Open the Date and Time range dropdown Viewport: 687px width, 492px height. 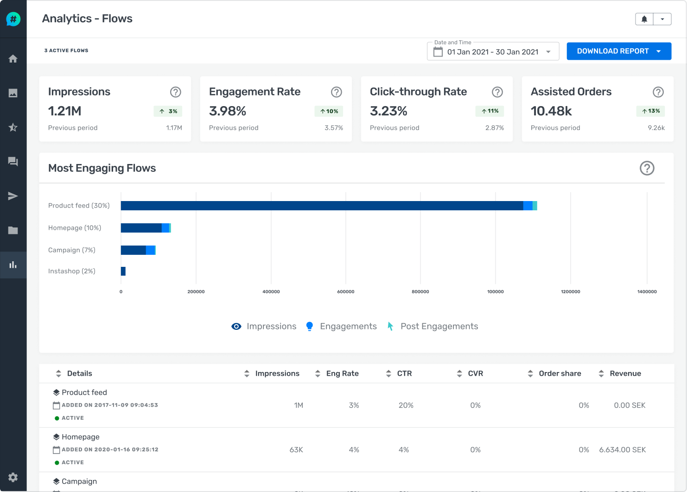(493, 52)
